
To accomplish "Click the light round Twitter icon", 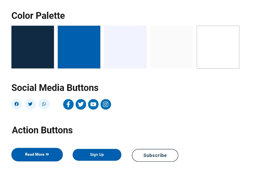I will pos(30,104).
